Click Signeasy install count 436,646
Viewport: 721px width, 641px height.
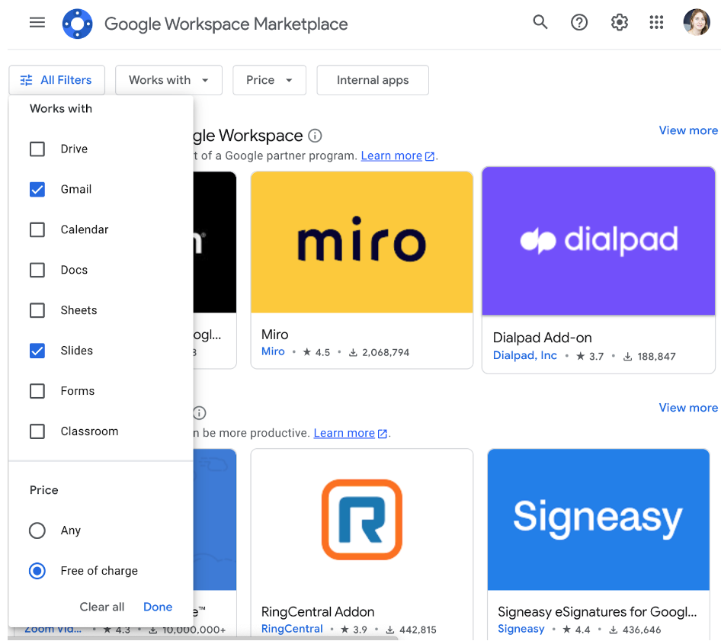[x=635, y=630]
